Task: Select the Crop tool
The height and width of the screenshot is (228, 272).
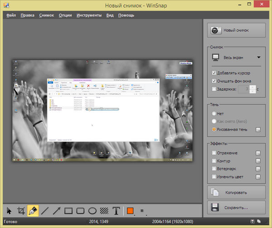Action: tap(21, 211)
